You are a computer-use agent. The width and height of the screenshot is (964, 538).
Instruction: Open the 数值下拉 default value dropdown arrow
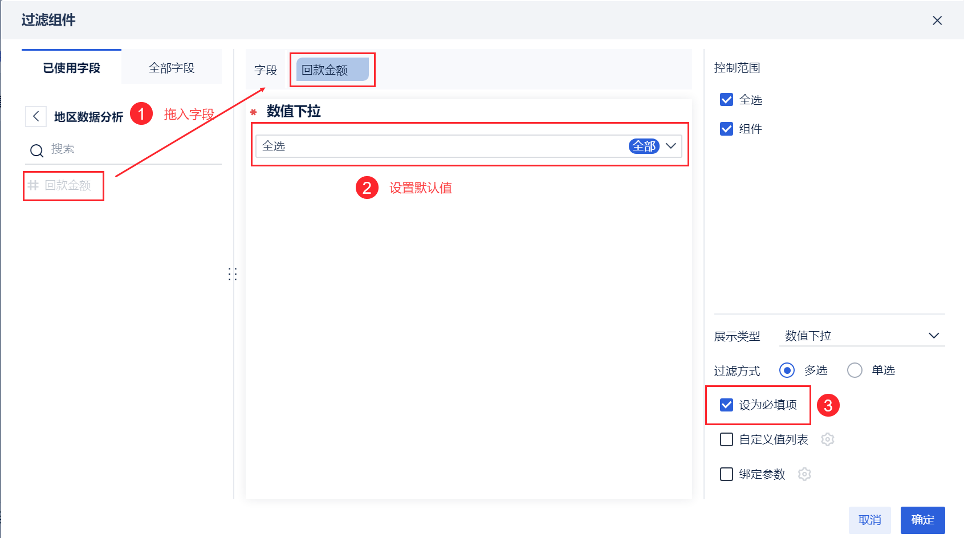(671, 146)
